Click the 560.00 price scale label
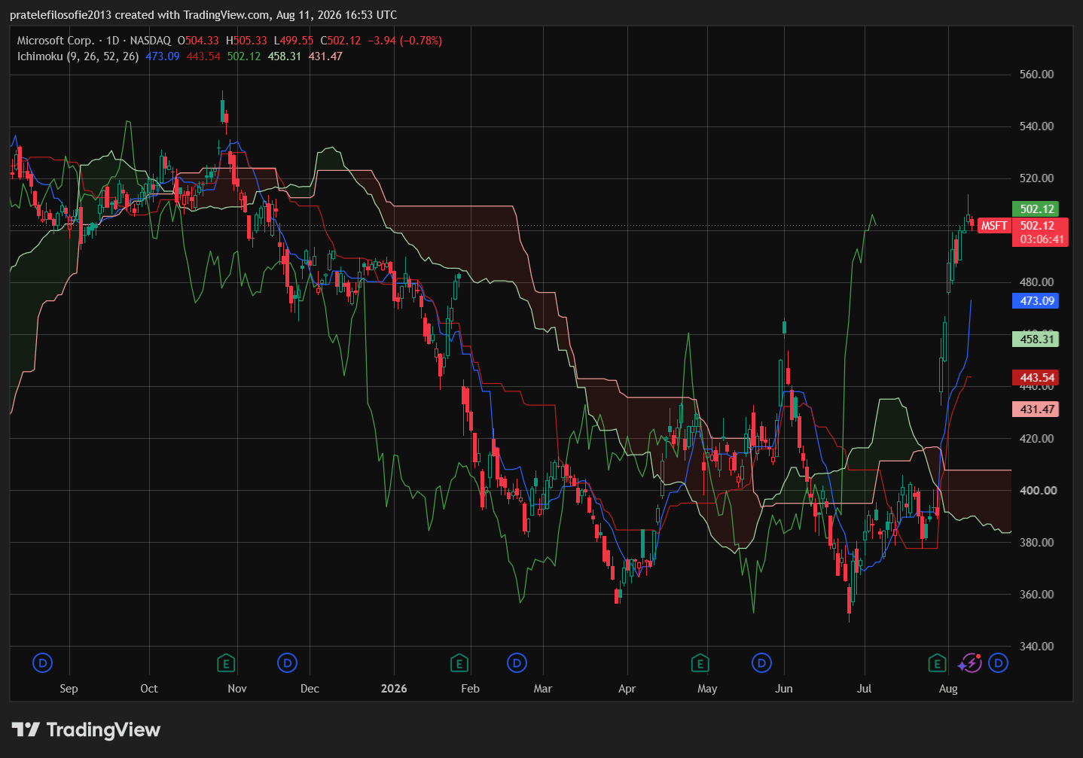This screenshot has width=1083, height=758. pyautogui.click(x=1036, y=75)
